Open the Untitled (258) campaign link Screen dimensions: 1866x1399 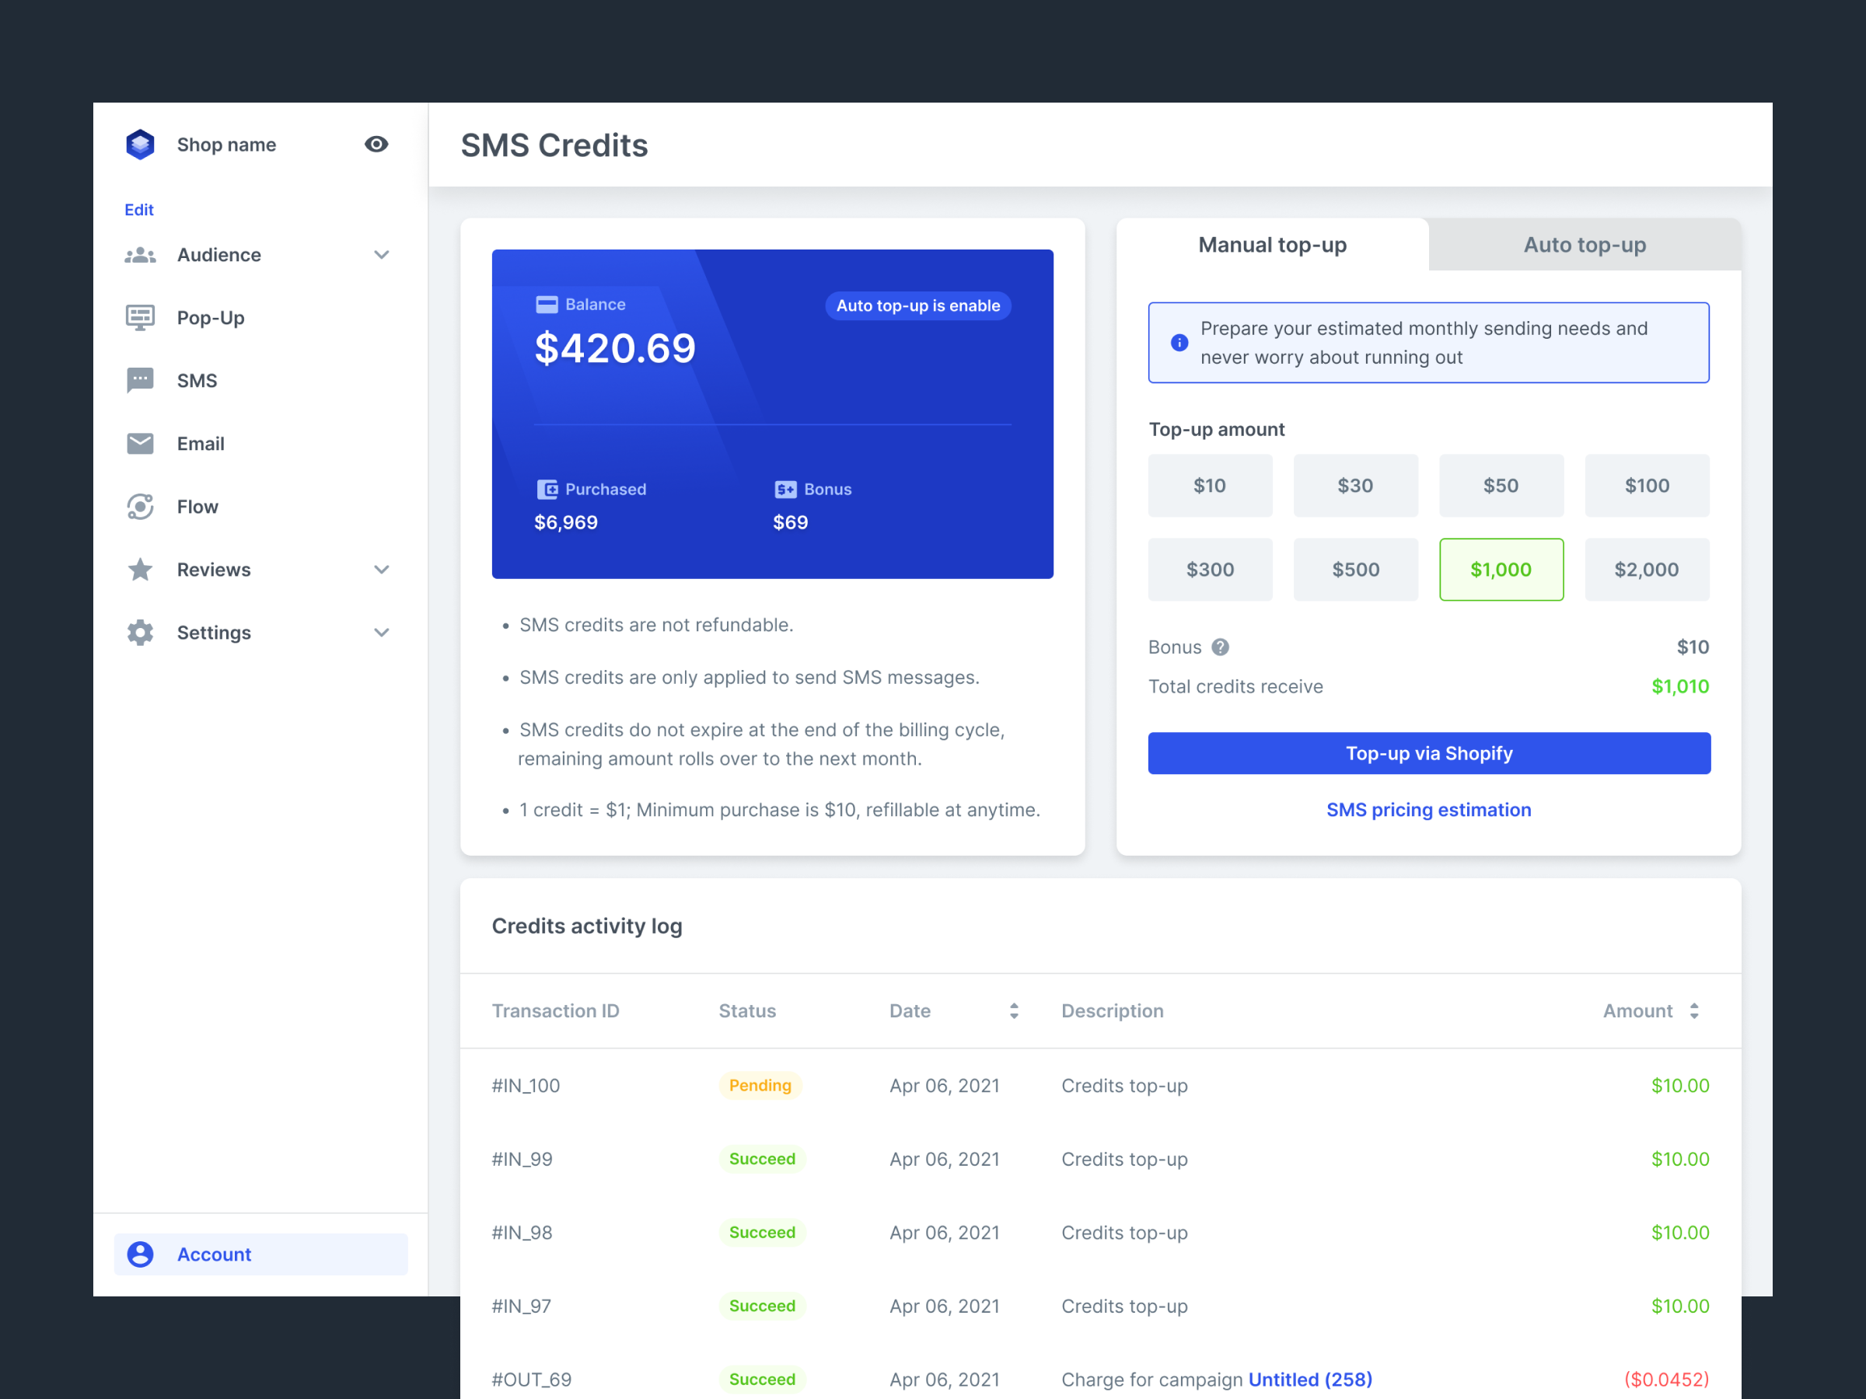tap(1310, 1379)
